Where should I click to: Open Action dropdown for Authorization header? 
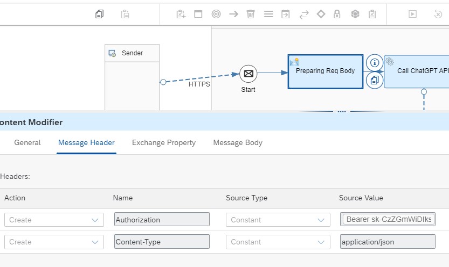(x=54, y=220)
